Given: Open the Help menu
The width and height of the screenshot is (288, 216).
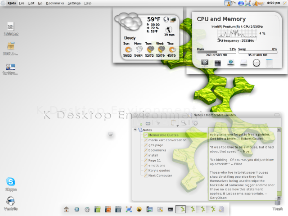Looking at the screenshot, I should (x=88, y=3).
